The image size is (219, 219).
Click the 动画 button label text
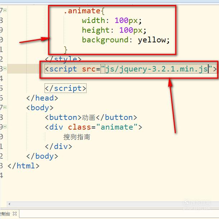pos(89,117)
